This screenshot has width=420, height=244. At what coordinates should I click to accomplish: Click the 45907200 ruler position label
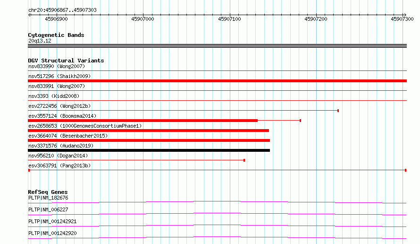point(316,19)
